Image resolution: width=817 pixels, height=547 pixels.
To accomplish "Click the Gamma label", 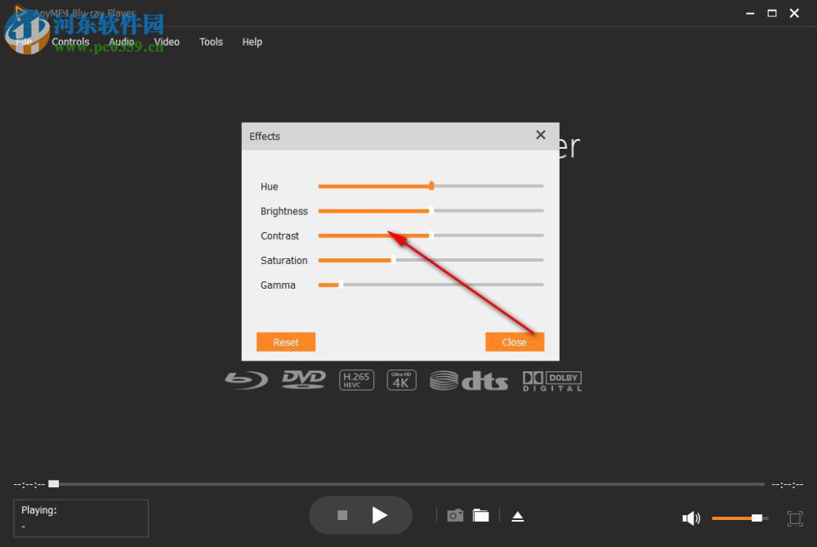I will click(278, 285).
